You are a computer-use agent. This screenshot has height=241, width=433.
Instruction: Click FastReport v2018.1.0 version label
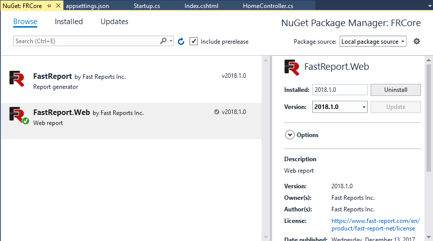234,76
